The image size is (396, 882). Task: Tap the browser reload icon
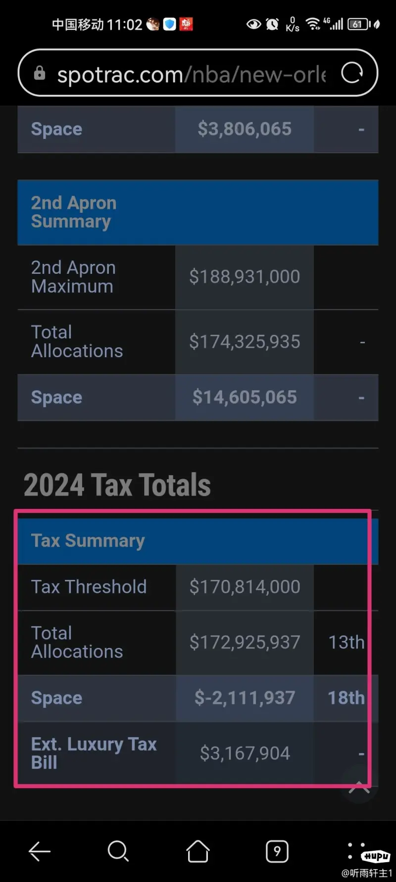pyautogui.click(x=352, y=73)
